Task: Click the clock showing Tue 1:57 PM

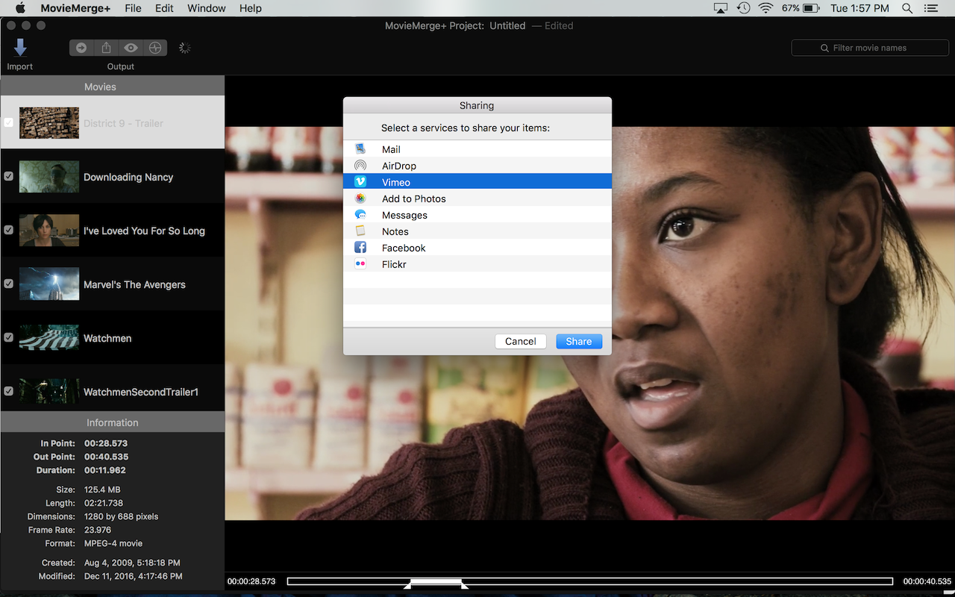Action: click(859, 8)
